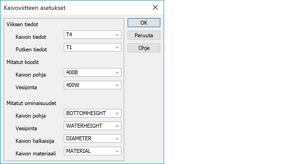The width and height of the screenshot is (302, 164).
Task: Expand the Kaivon tiedot dropdown arrow
Action: point(117,35)
